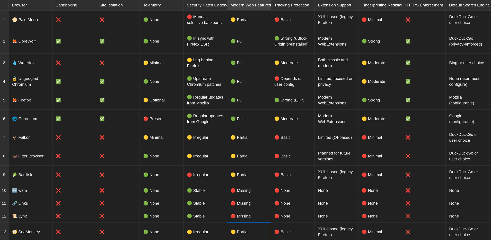Click Firefox's Strong (ETP) tracking cell
The width and height of the screenshot is (491, 240).
[293, 100]
